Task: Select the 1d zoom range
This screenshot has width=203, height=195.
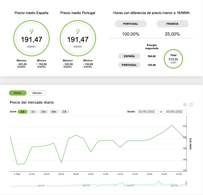Action: tap(22, 112)
